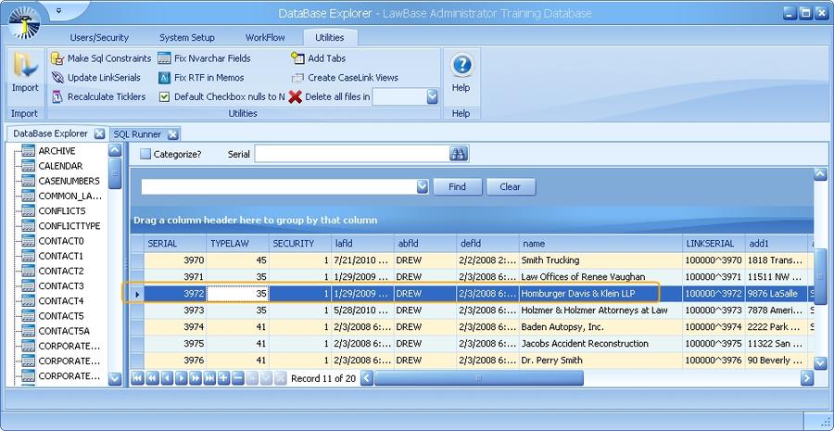Click Law Offices of Renee Vaughan cell

601,277
